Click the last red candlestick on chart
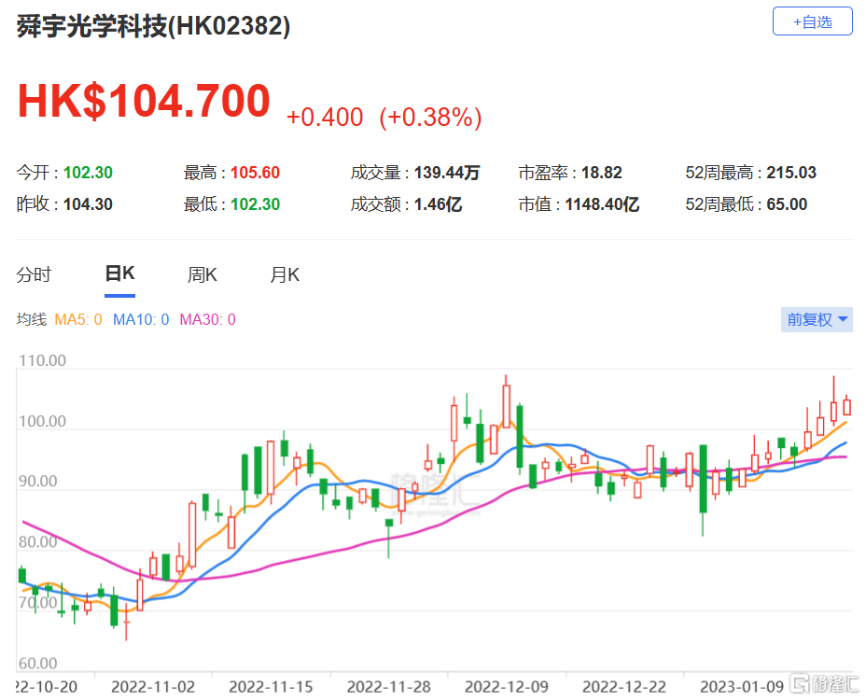This screenshot has height=700, width=866. [847, 406]
